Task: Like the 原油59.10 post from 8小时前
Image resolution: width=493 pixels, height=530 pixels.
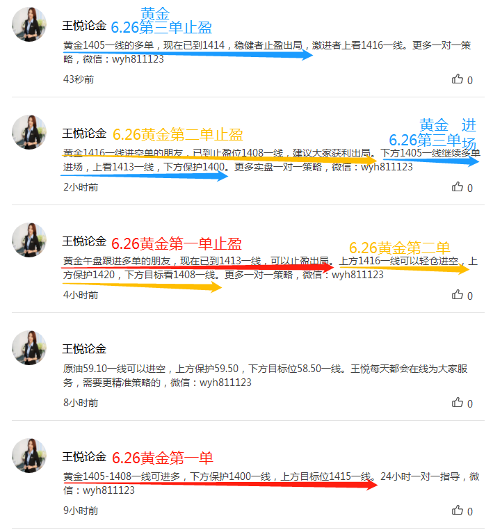Action: coord(458,403)
